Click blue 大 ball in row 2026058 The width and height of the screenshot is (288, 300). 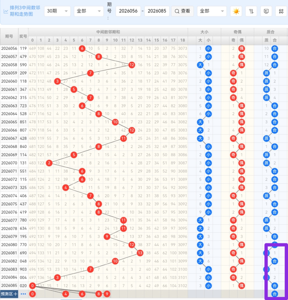point(200,65)
